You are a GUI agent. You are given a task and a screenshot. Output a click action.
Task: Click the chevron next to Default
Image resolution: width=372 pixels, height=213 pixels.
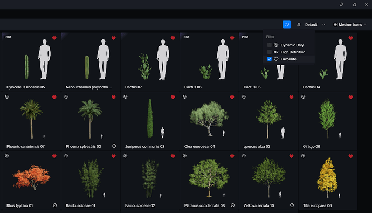(323, 25)
